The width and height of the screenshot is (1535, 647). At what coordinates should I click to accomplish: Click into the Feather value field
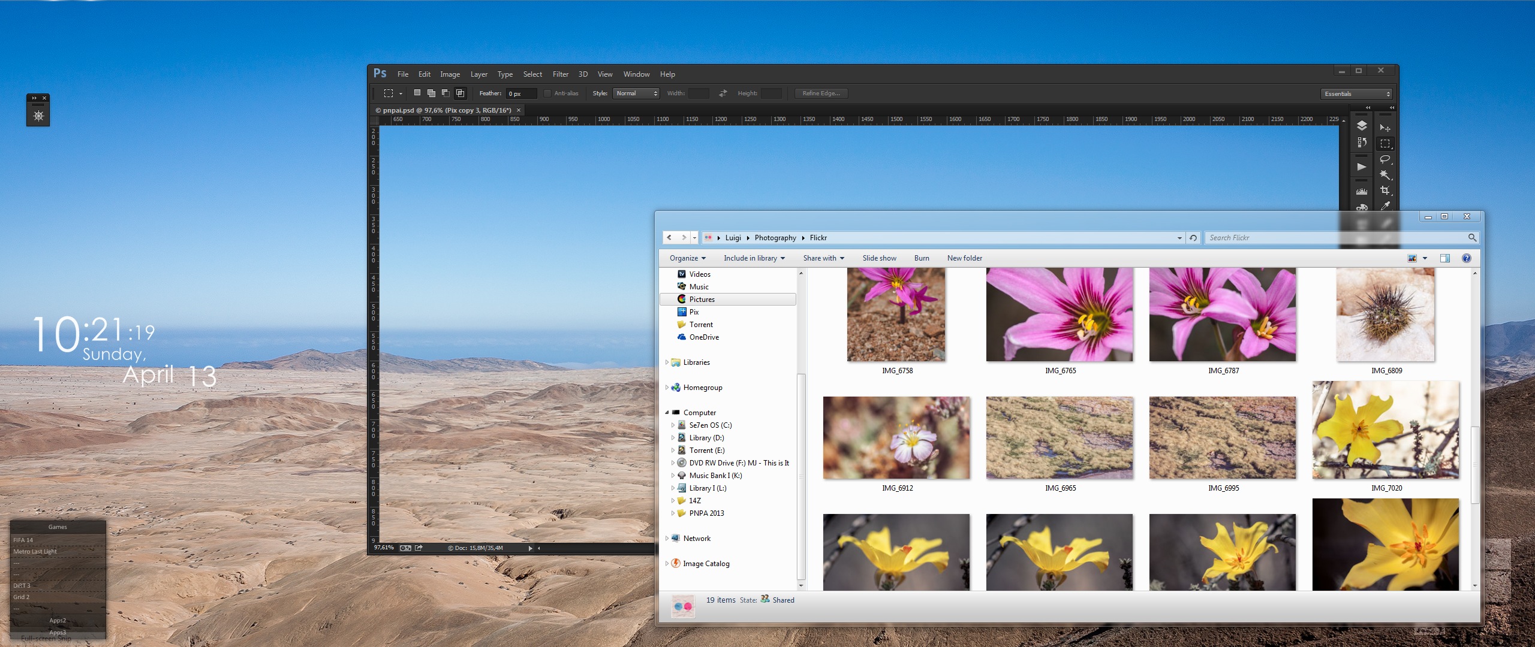(x=522, y=93)
